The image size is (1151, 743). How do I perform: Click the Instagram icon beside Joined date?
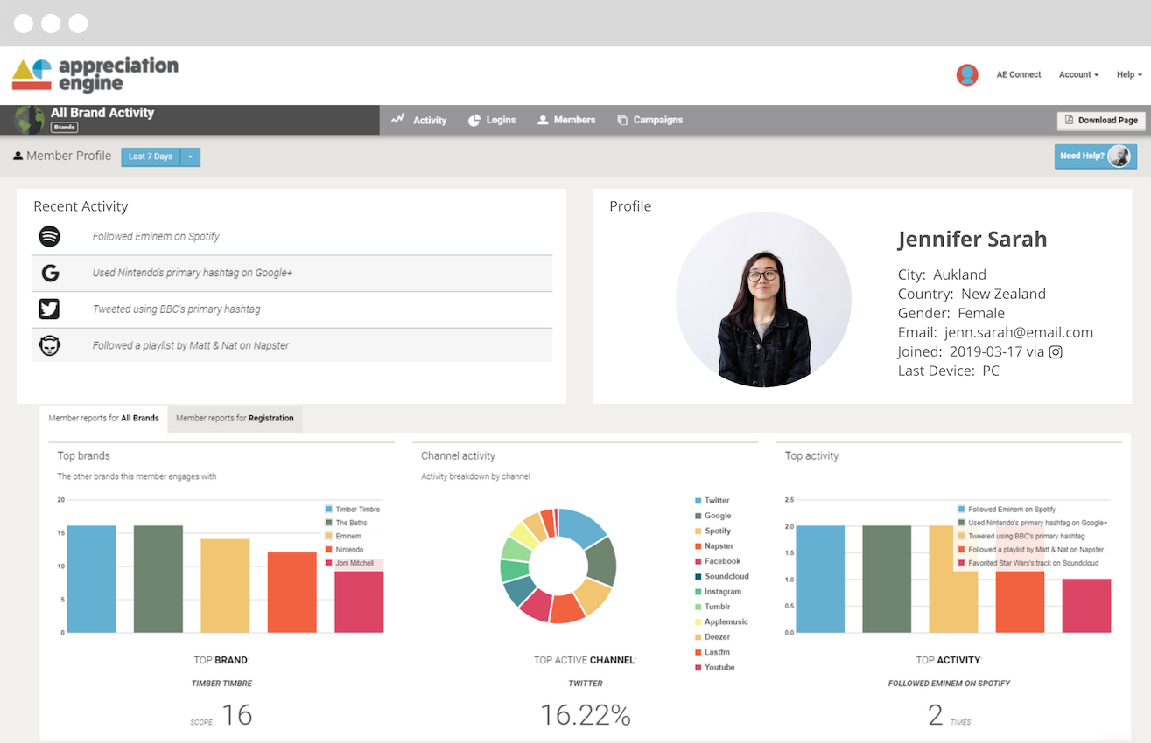pyautogui.click(x=1056, y=351)
